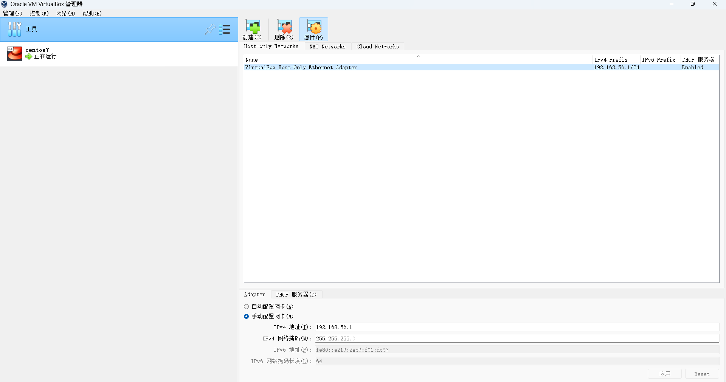Select the 工具 (Tools) label
Screen dimensions: 726x382
(x=31, y=29)
